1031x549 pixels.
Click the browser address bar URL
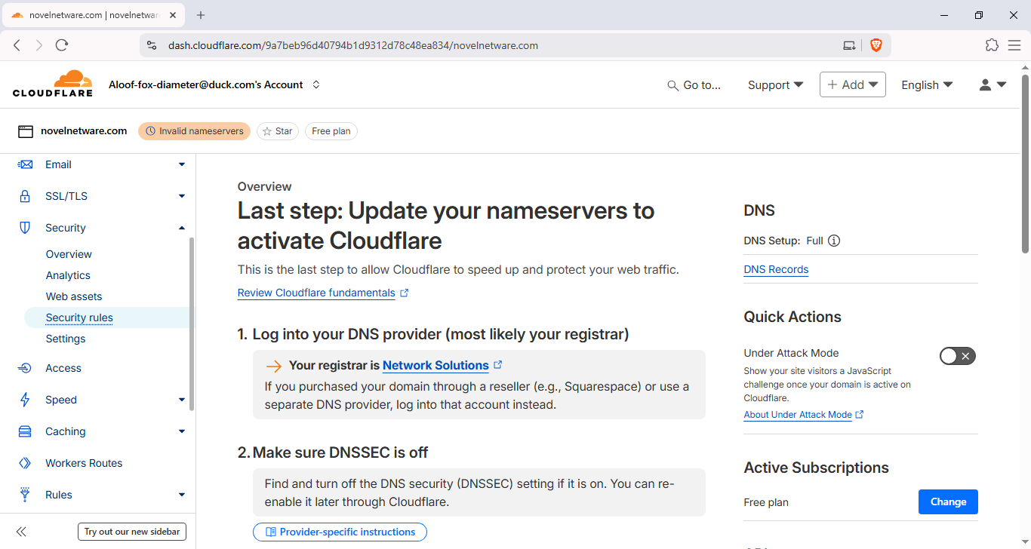pos(353,45)
